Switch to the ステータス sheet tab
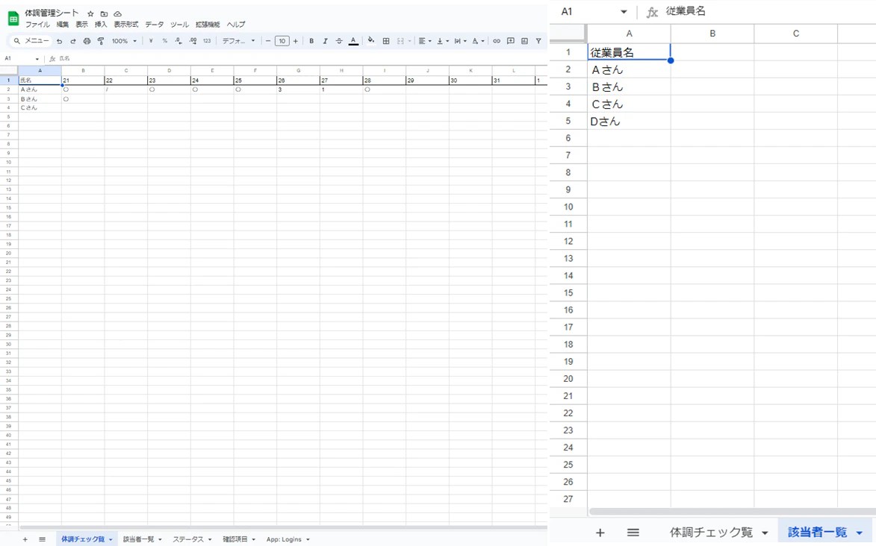876x546 pixels. pos(192,539)
